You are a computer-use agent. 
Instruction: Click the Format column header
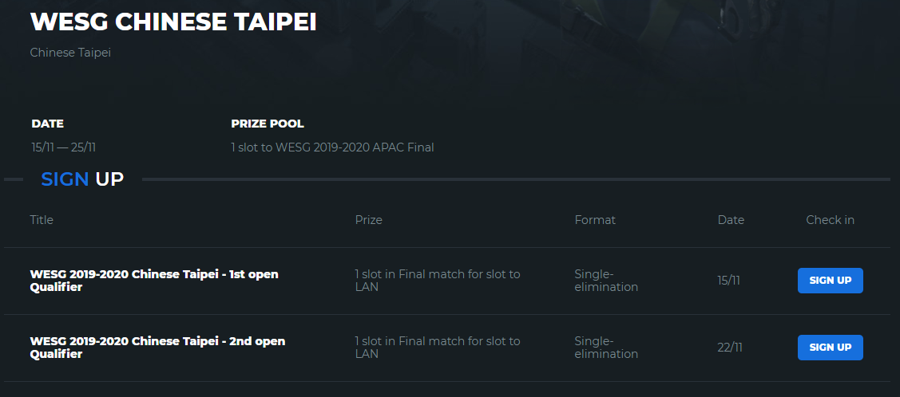595,220
